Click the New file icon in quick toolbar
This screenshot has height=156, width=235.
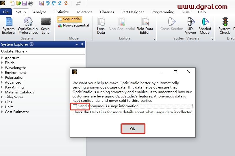[x=12, y=3]
